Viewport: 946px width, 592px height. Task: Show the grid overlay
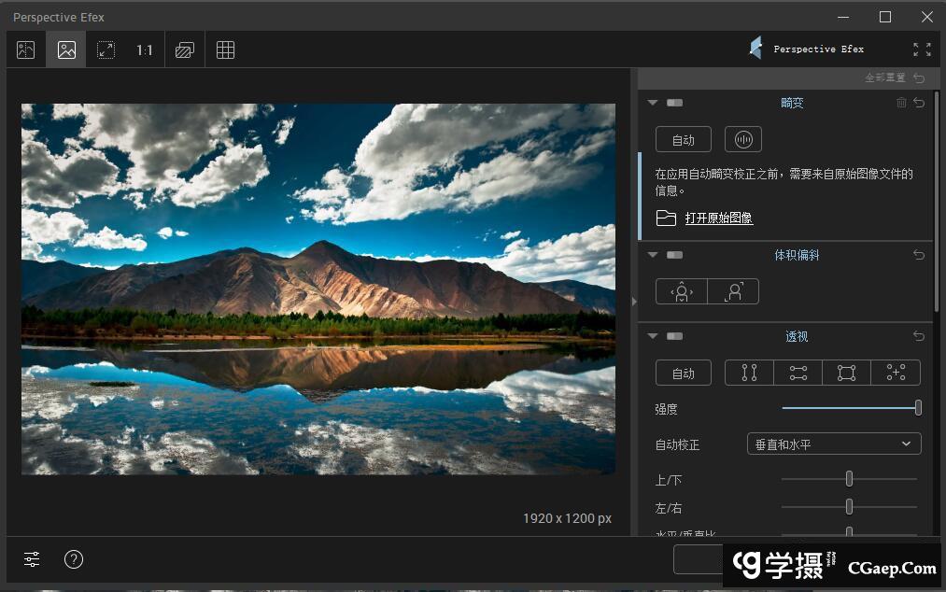pos(225,50)
